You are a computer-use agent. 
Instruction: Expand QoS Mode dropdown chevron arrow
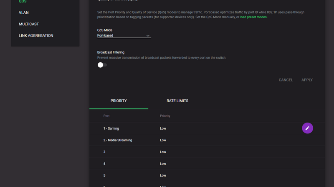[148, 36]
